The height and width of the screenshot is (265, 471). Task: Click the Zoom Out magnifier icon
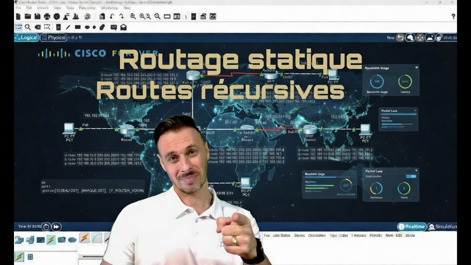[x=157, y=16]
